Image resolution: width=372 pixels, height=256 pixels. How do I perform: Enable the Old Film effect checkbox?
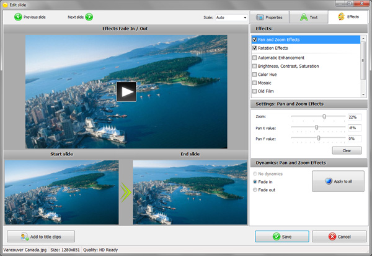[x=255, y=91]
